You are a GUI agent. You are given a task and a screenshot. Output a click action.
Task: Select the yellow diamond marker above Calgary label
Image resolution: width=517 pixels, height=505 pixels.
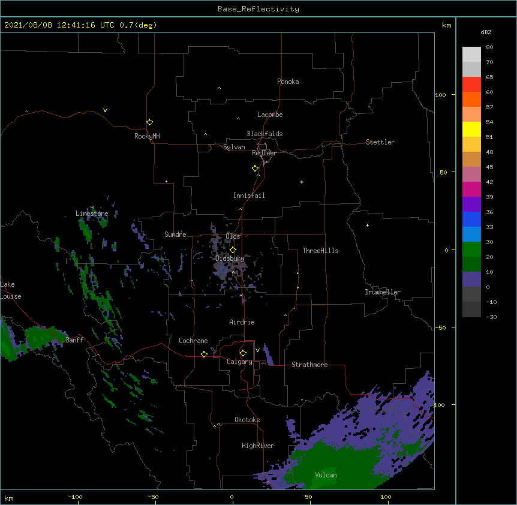pyautogui.click(x=243, y=353)
